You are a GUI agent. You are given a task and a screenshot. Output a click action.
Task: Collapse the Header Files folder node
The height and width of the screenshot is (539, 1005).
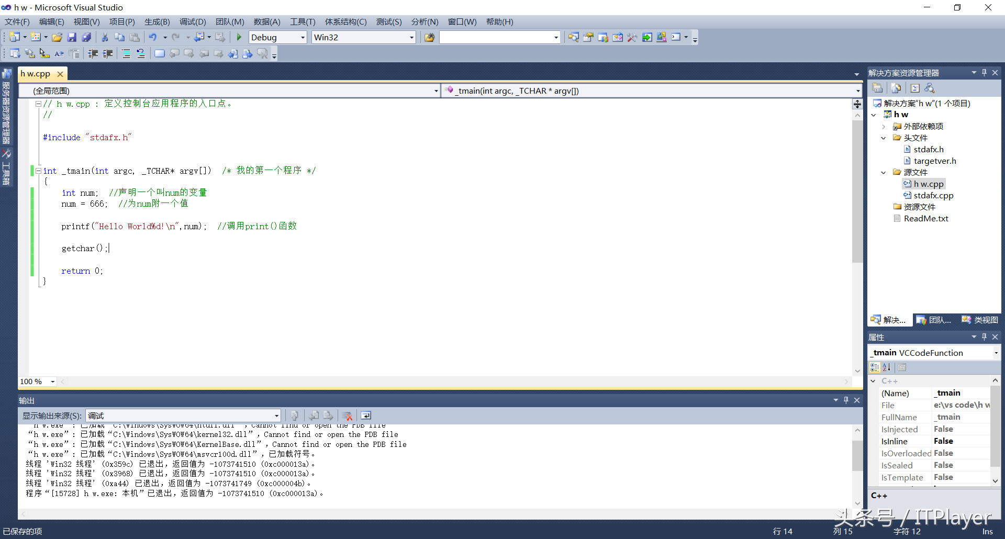[884, 138]
